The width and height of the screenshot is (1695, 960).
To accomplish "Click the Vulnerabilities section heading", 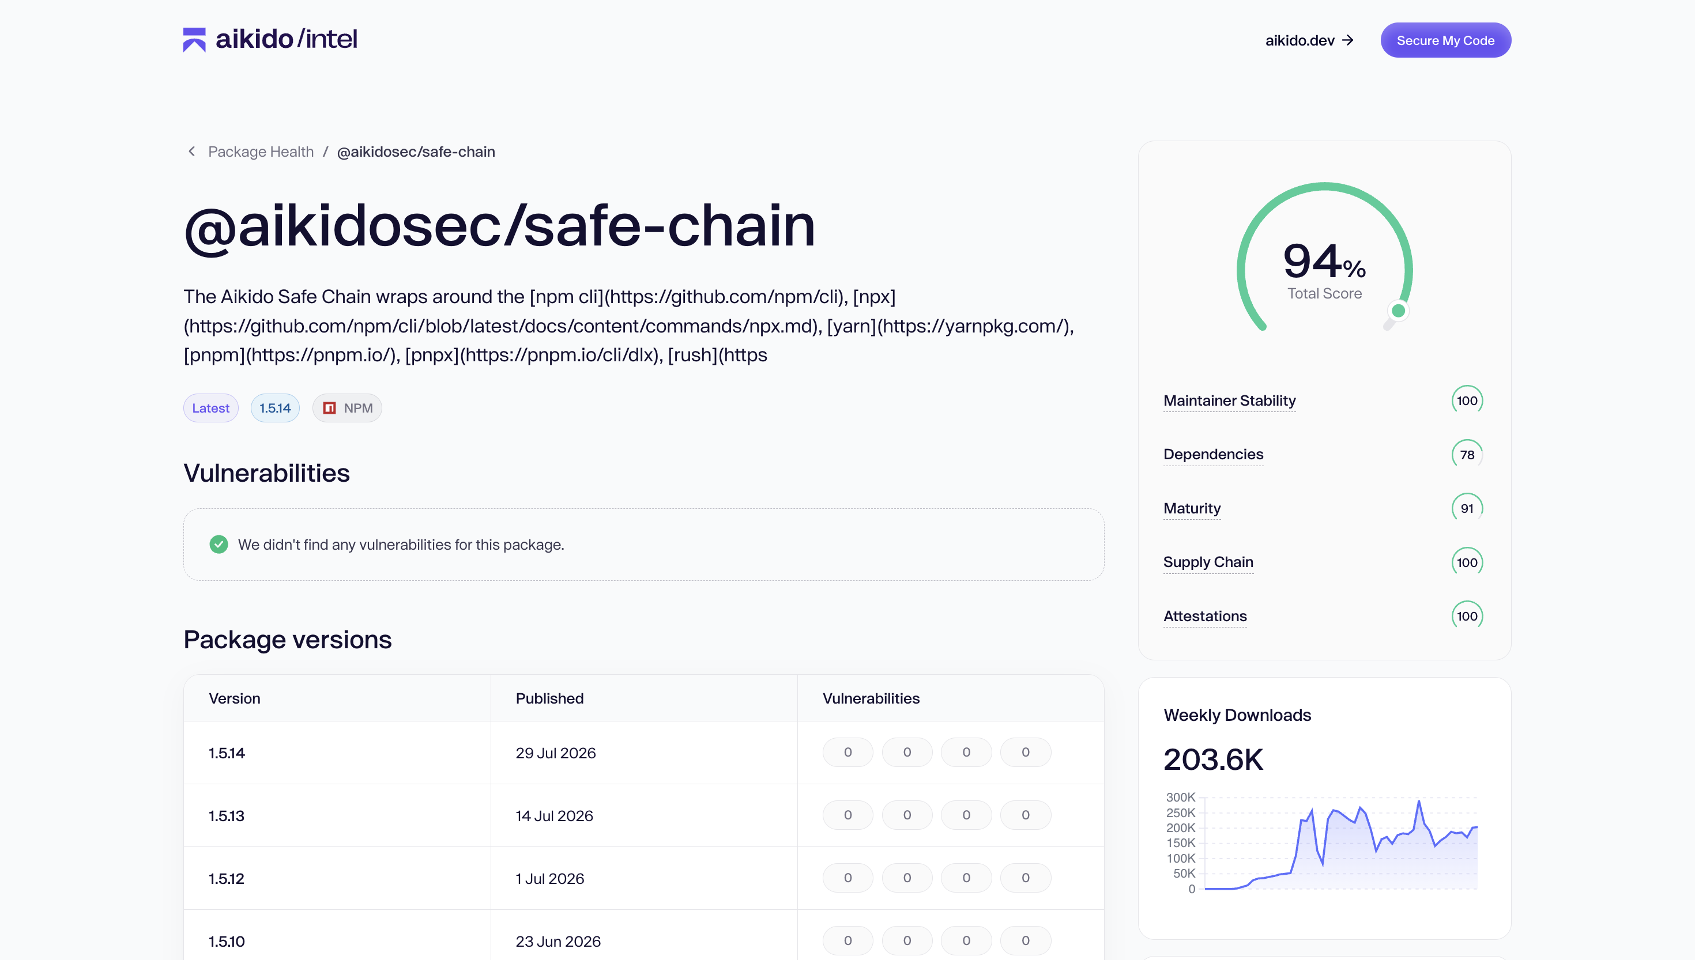I will [x=266, y=473].
